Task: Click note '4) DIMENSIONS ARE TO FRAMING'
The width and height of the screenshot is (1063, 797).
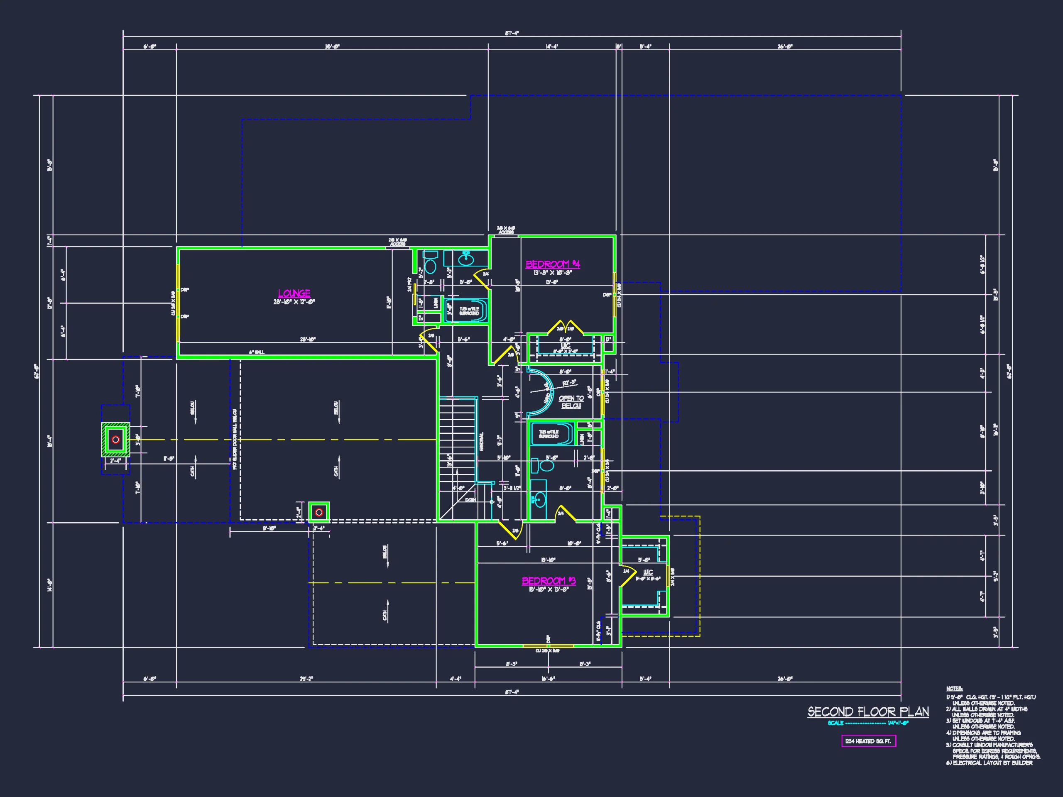Action: pos(984,733)
